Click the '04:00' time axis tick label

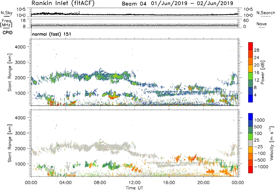(66, 183)
